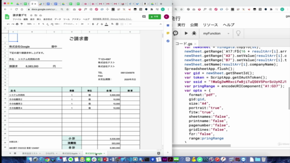290x163 pixels.
Task: Open the Keep notes side panel icon
Action: 168,33
